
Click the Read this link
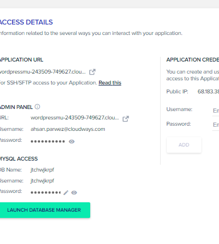pos(110,83)
